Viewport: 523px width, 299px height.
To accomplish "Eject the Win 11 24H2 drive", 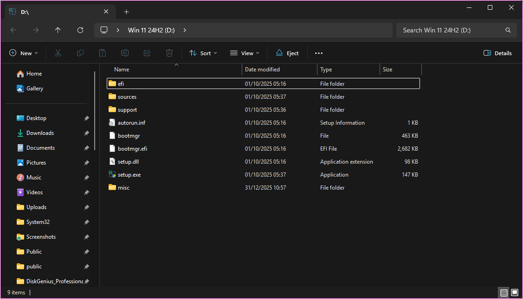I will pos(287,53).
